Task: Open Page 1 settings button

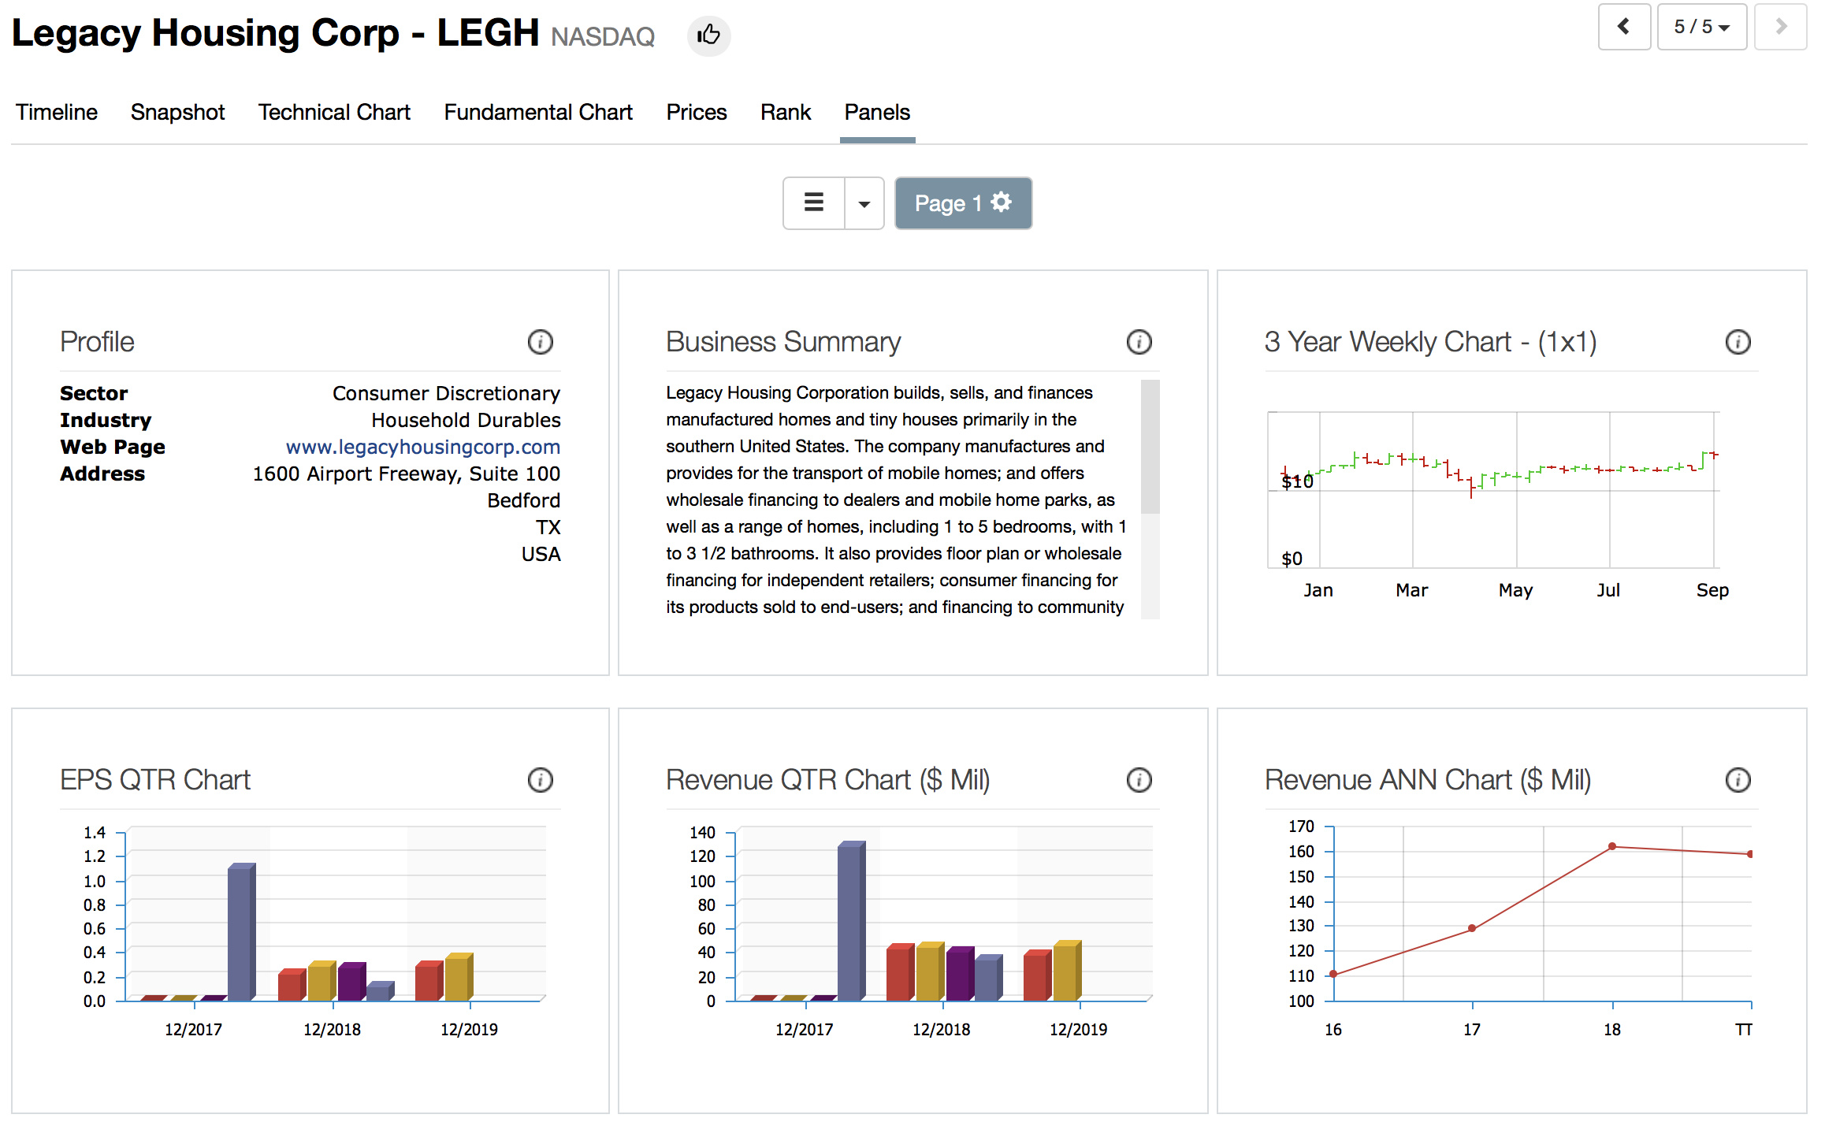Action: [963, 203]
